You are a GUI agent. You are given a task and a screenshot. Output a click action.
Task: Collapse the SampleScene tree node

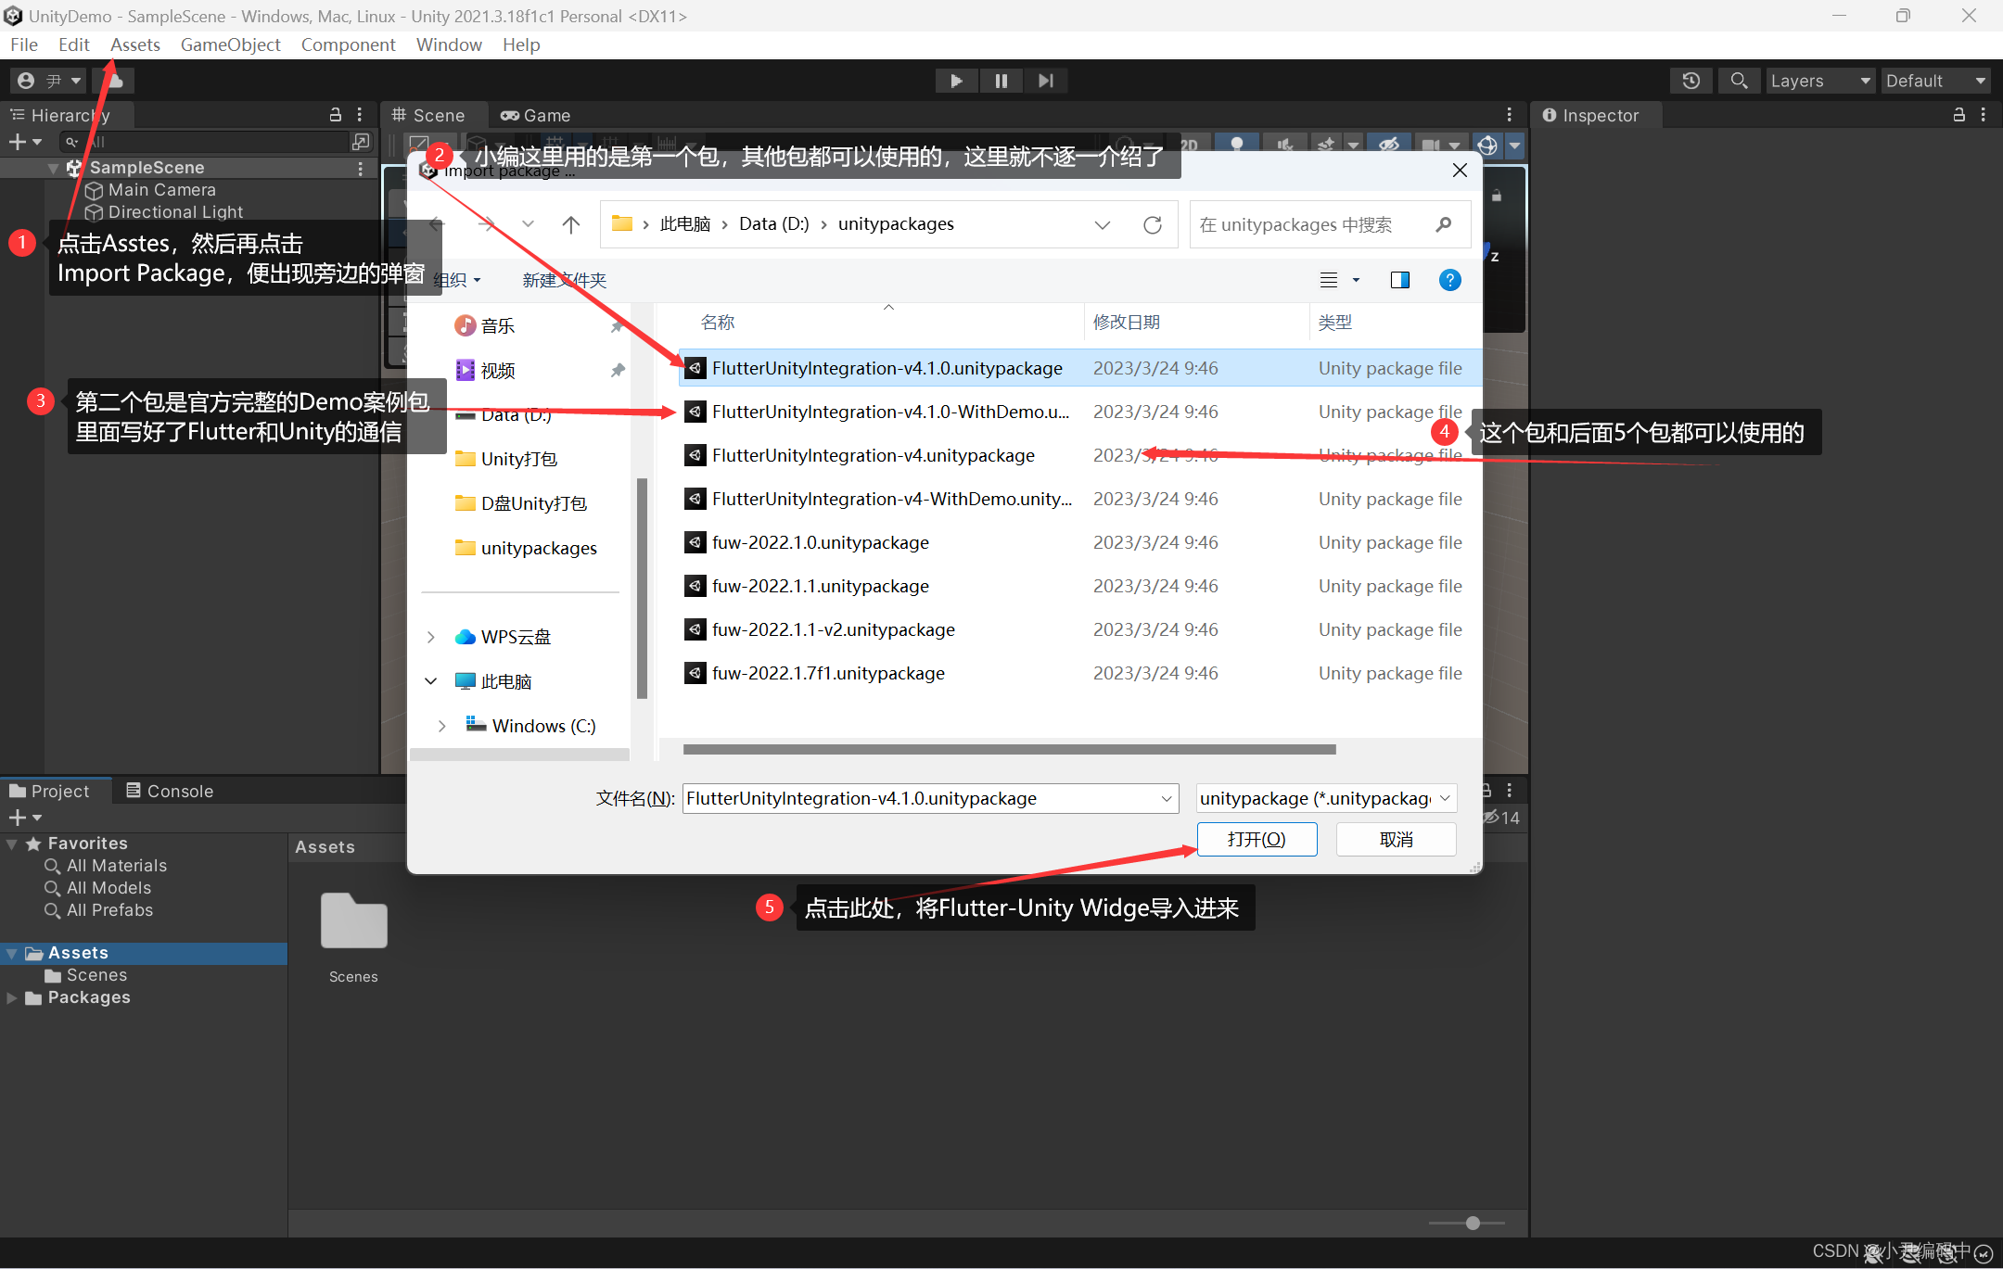coord(54,168)
